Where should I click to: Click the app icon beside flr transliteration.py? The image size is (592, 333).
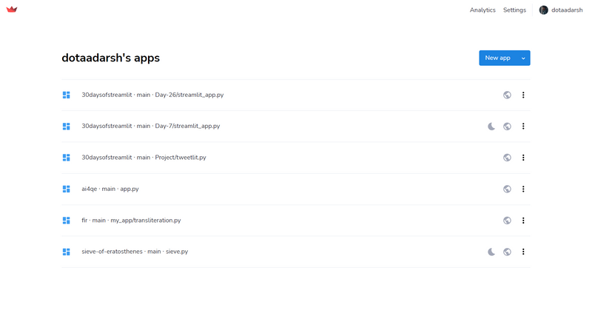point(67,221)
